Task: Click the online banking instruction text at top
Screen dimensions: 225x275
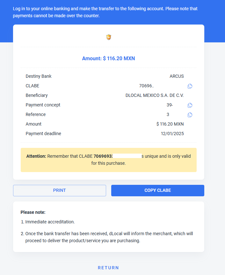Action: tap(105, 12)
